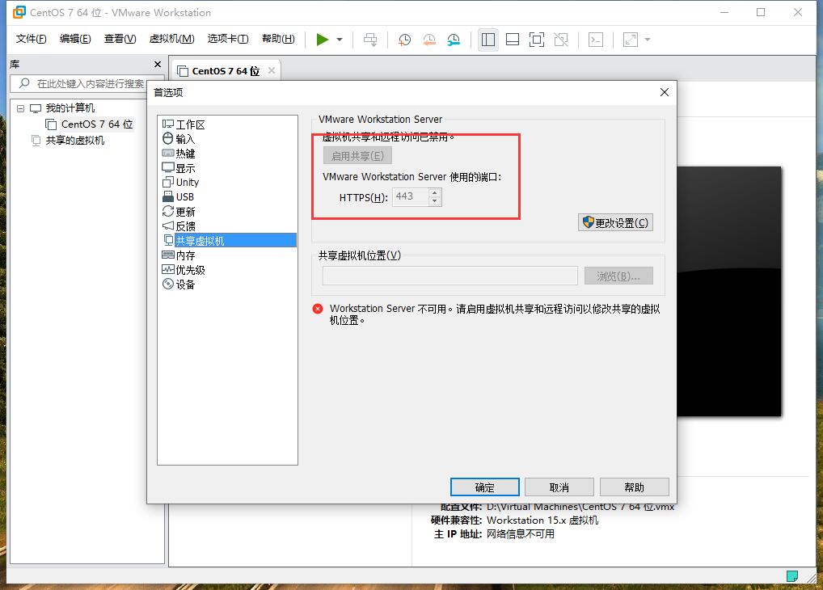Select USB in preferences list
This screenshot has height=590, width=823.
[x=185, y=197]
